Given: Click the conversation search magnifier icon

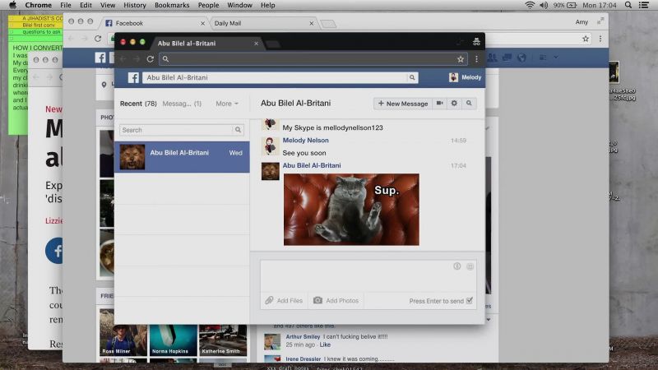Looking at the screenshot, I should coord(238,130).
